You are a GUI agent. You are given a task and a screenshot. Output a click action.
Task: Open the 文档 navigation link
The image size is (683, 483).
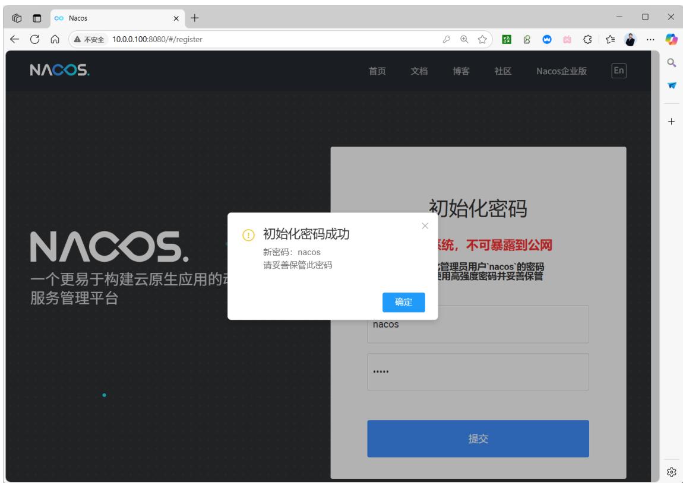419,71
